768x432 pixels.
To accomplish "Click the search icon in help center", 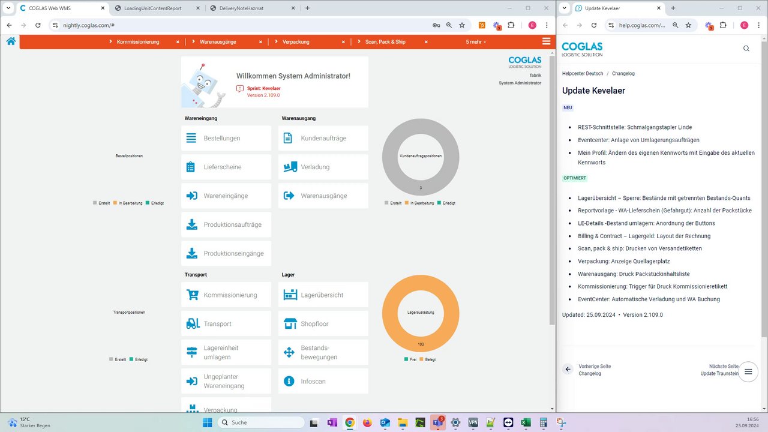I will (746, 49).
